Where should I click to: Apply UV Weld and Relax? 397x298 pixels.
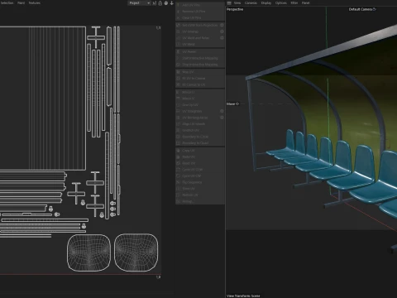pos(200,38)
